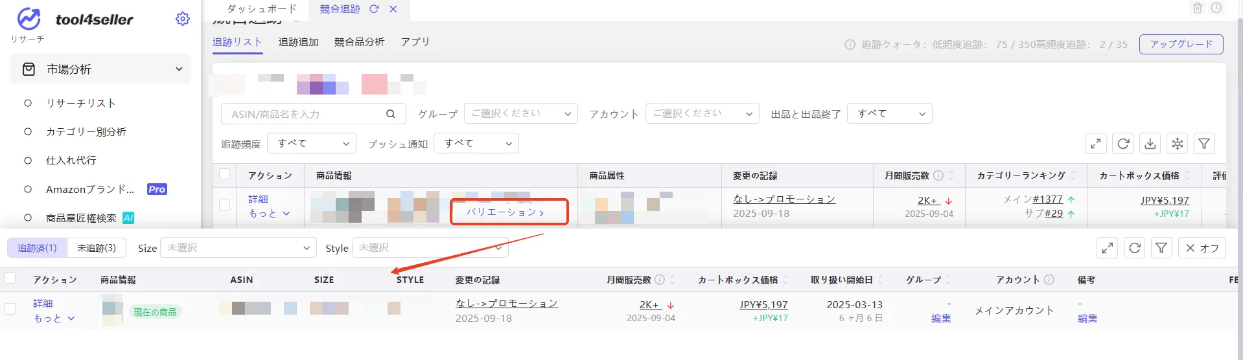Viewport: 1243px width, 360px height.
Task: Click the オフ close button in variation panel
Action: tap(1202, 248)
